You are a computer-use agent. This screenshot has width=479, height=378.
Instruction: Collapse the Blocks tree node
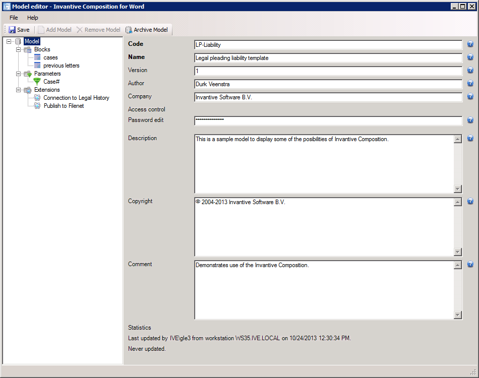[x=18, y=49]
